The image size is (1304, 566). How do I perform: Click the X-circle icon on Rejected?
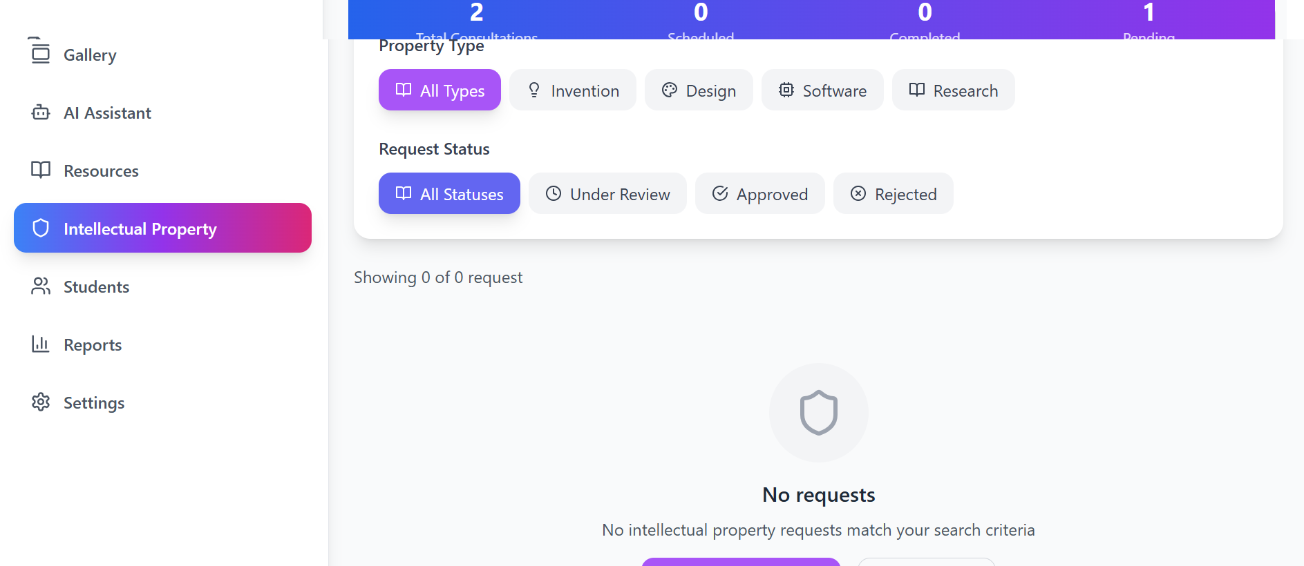point(858,193)
